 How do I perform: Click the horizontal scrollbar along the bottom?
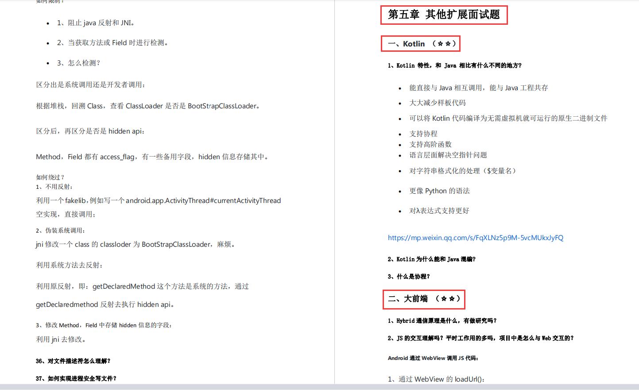[x=319, y=386]
